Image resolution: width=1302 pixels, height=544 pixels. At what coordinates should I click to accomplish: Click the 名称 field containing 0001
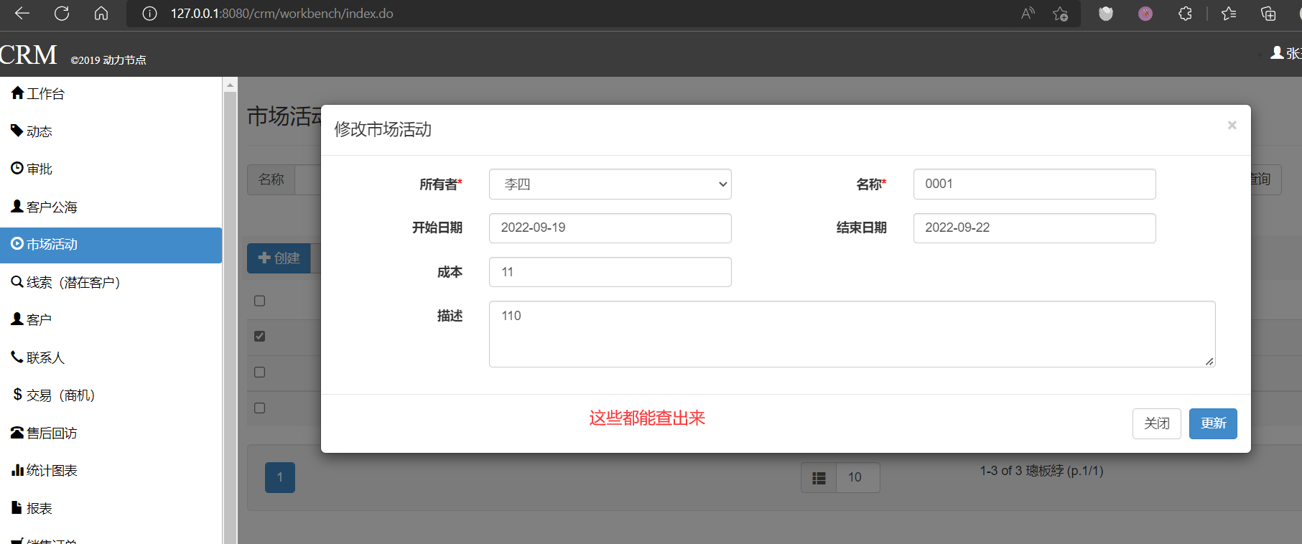tap(1034, 184)
